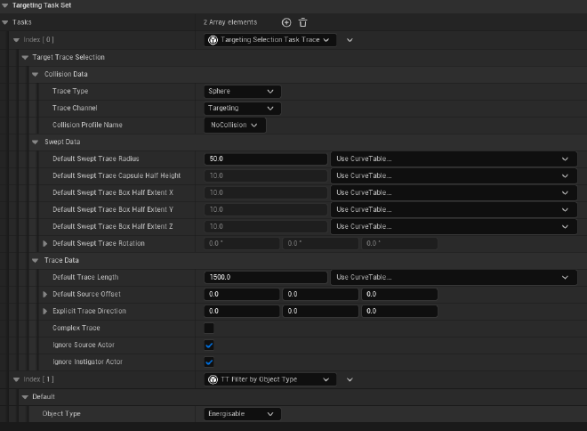Uncheck Ignore Source Actor checkbox
This screenshot has width=587, height=431.
tap(209, 345)
